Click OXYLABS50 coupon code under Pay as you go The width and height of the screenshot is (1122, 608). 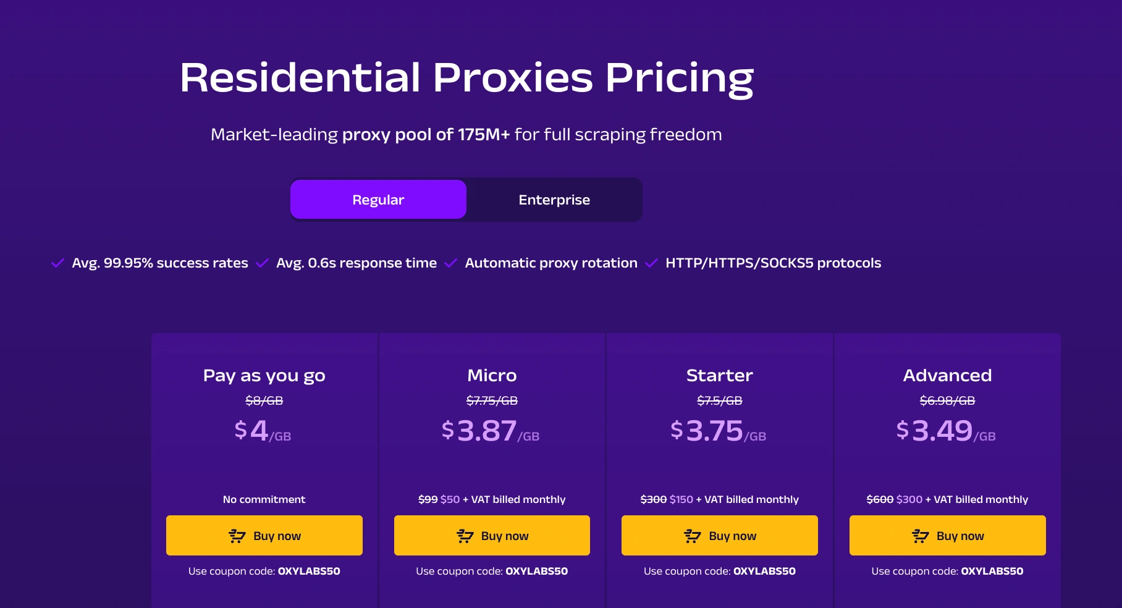pyautogui.click(x=309, y=571)
